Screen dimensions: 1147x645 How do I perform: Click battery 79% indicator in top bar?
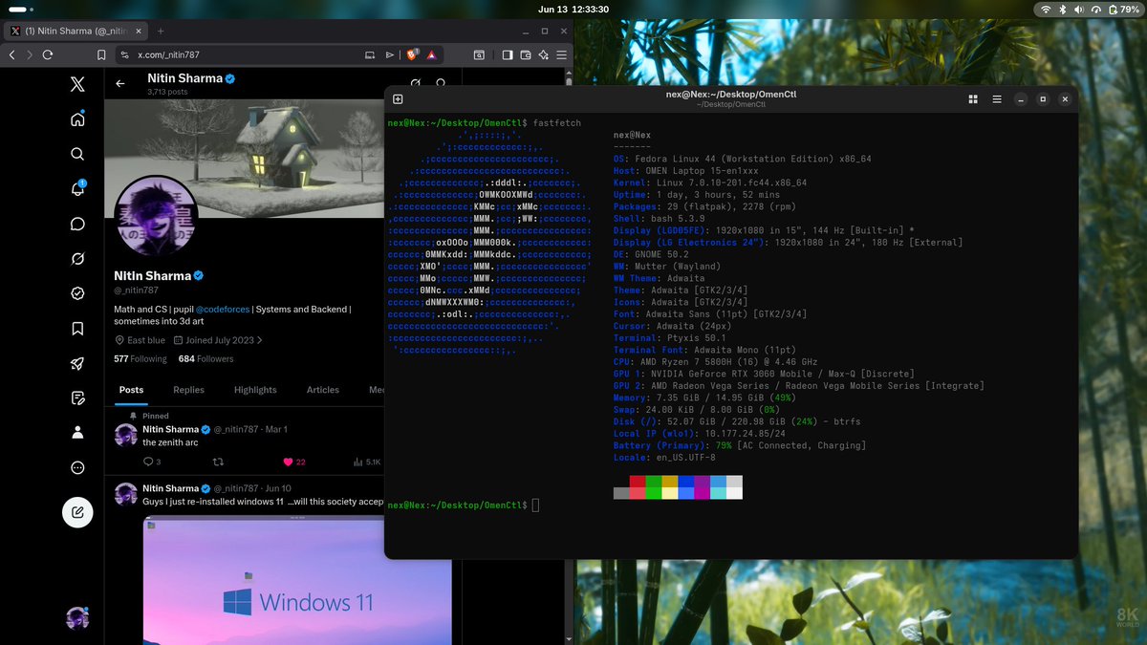point(1123,9)
